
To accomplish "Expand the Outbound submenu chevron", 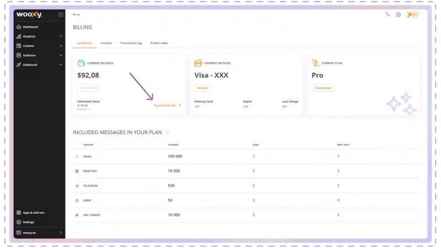I will click(61, 65).
